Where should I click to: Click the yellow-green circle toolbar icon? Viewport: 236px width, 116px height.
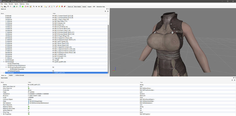click(59, 7)
